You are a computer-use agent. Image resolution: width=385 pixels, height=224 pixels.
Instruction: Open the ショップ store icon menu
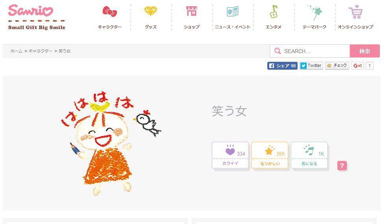pos(192,11)
